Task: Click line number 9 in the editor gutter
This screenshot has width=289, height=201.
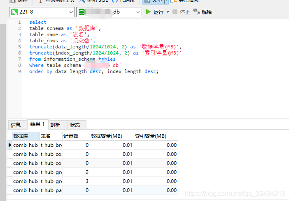Action: tap(19, 71)
